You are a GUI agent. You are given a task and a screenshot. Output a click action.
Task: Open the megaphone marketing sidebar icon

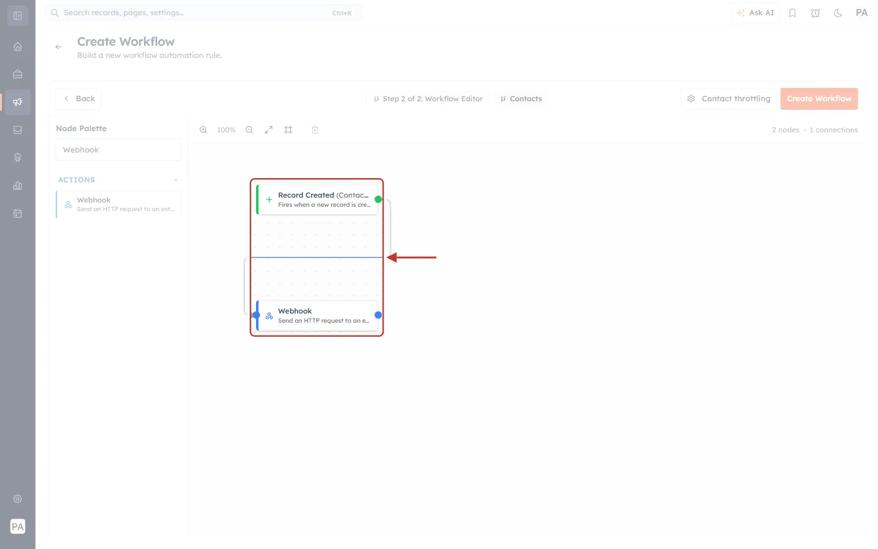point(18,102)
